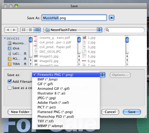Click the 4.jpg thumbnail icon
Screen dimensions: 149x133
tap(84, 51)
